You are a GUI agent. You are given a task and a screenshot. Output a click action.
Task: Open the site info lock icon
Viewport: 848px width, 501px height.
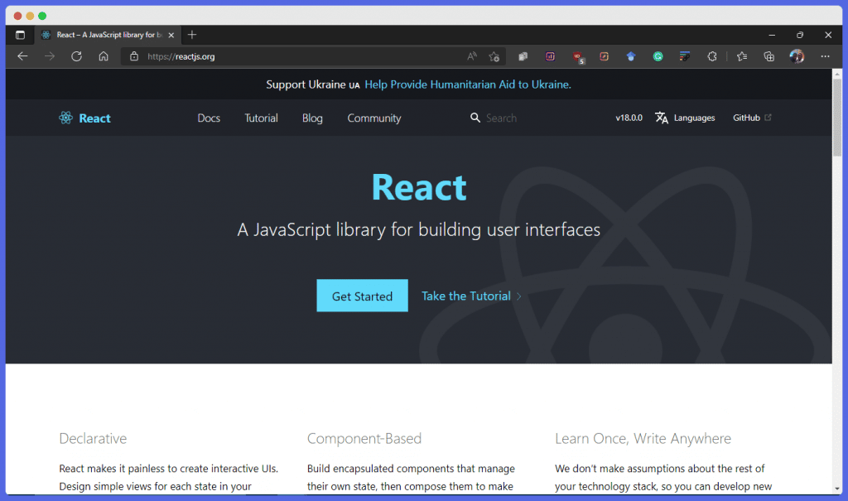pos(134,56)
